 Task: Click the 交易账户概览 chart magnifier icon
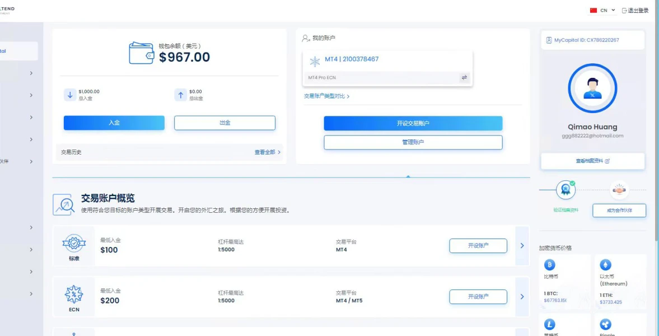click(63, 205)
